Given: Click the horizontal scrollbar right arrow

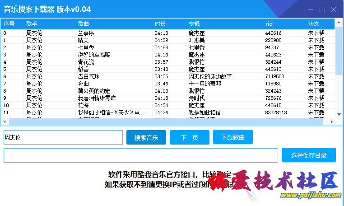Looking at the screenshot, I should click(x=332, y=122).
